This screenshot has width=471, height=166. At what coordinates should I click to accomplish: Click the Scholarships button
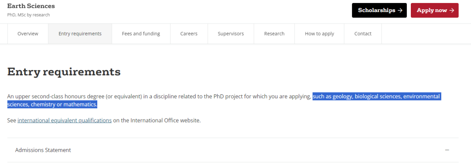[x=379, y=10]
